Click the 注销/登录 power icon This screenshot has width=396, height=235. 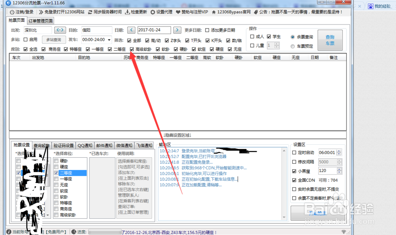[x=12, y=12]
